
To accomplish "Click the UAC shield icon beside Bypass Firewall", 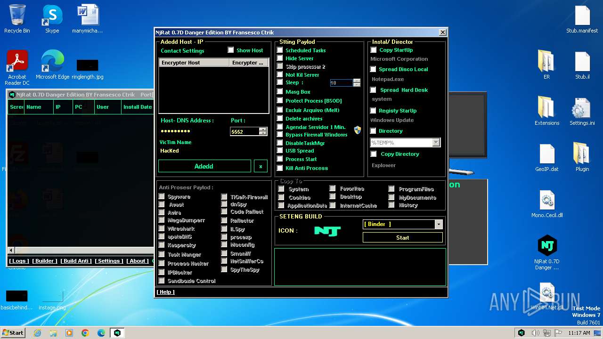I will pyautogui.click(x=358, y=130).
